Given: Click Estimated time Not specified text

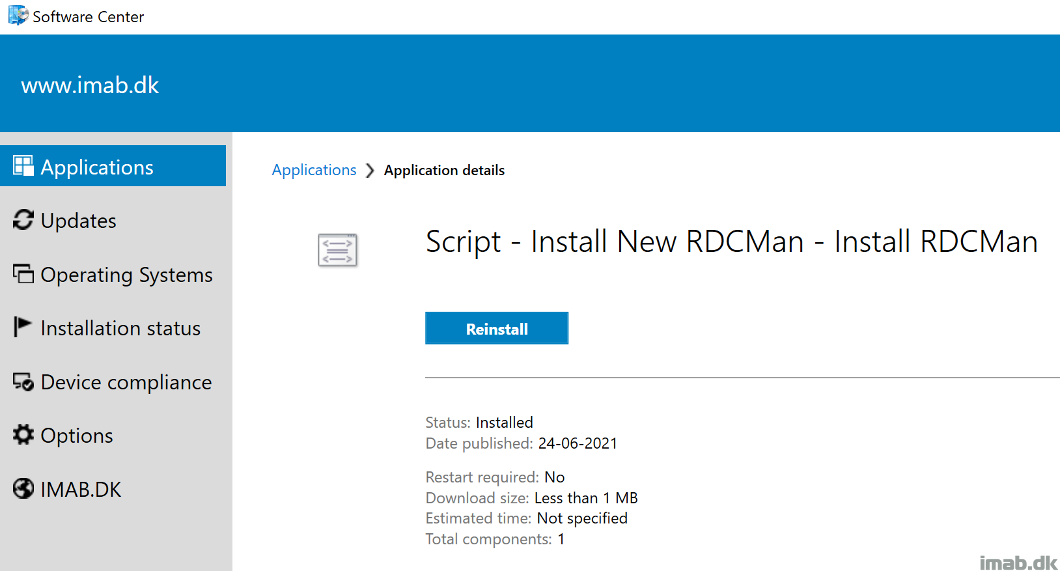Looking at the screenshot, I should pyautogui.click(x=527, y=518).
